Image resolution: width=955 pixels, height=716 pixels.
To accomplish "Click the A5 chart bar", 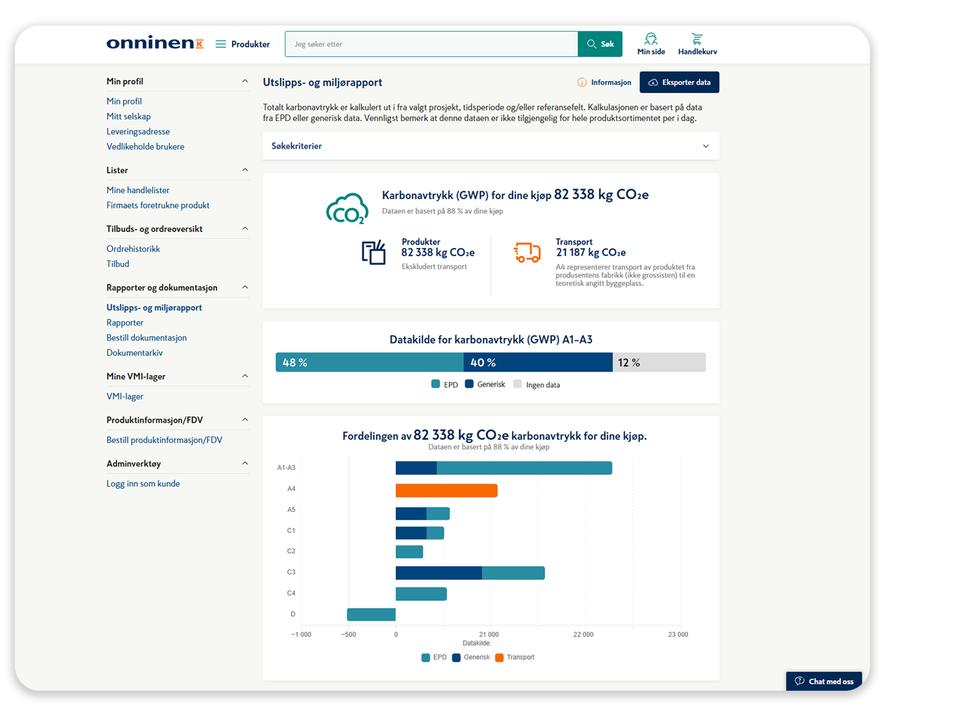I will point(423,514).
